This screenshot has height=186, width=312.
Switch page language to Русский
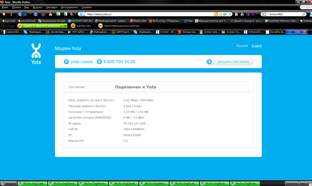pos(242,46)
